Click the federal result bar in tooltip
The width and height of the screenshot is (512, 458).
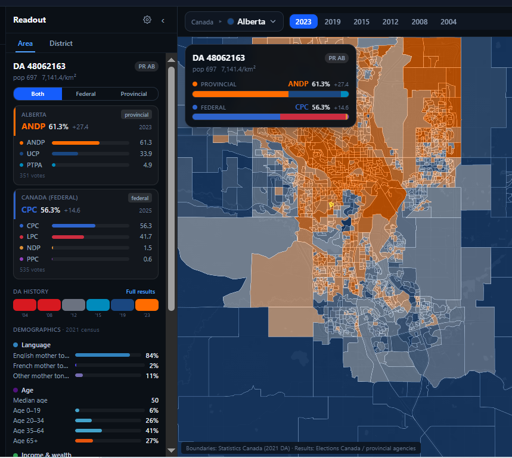[x=271, y=117]
